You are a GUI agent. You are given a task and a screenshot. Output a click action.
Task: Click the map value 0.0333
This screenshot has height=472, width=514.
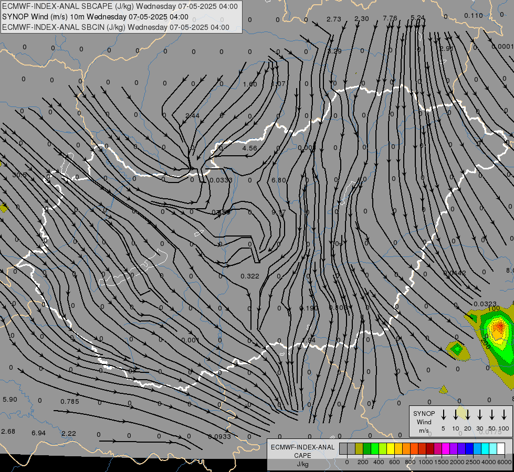221,180
